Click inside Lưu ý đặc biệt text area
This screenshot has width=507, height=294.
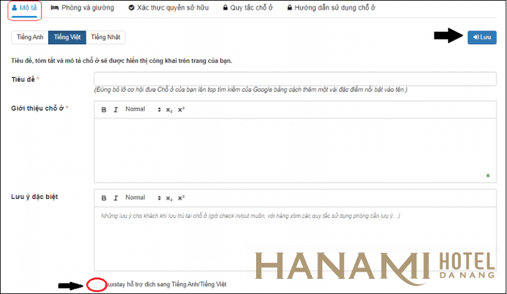pos(295,239)
